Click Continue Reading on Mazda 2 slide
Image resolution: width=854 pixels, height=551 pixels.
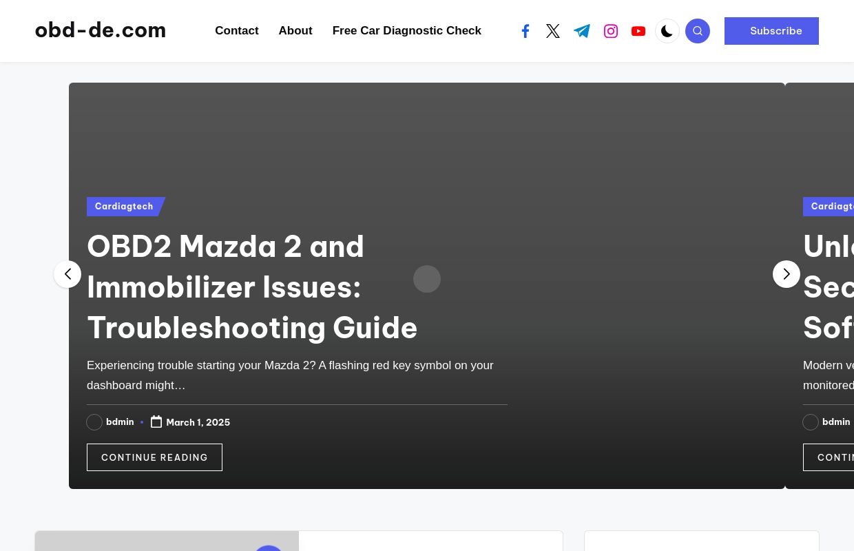[x=154, y=457]
